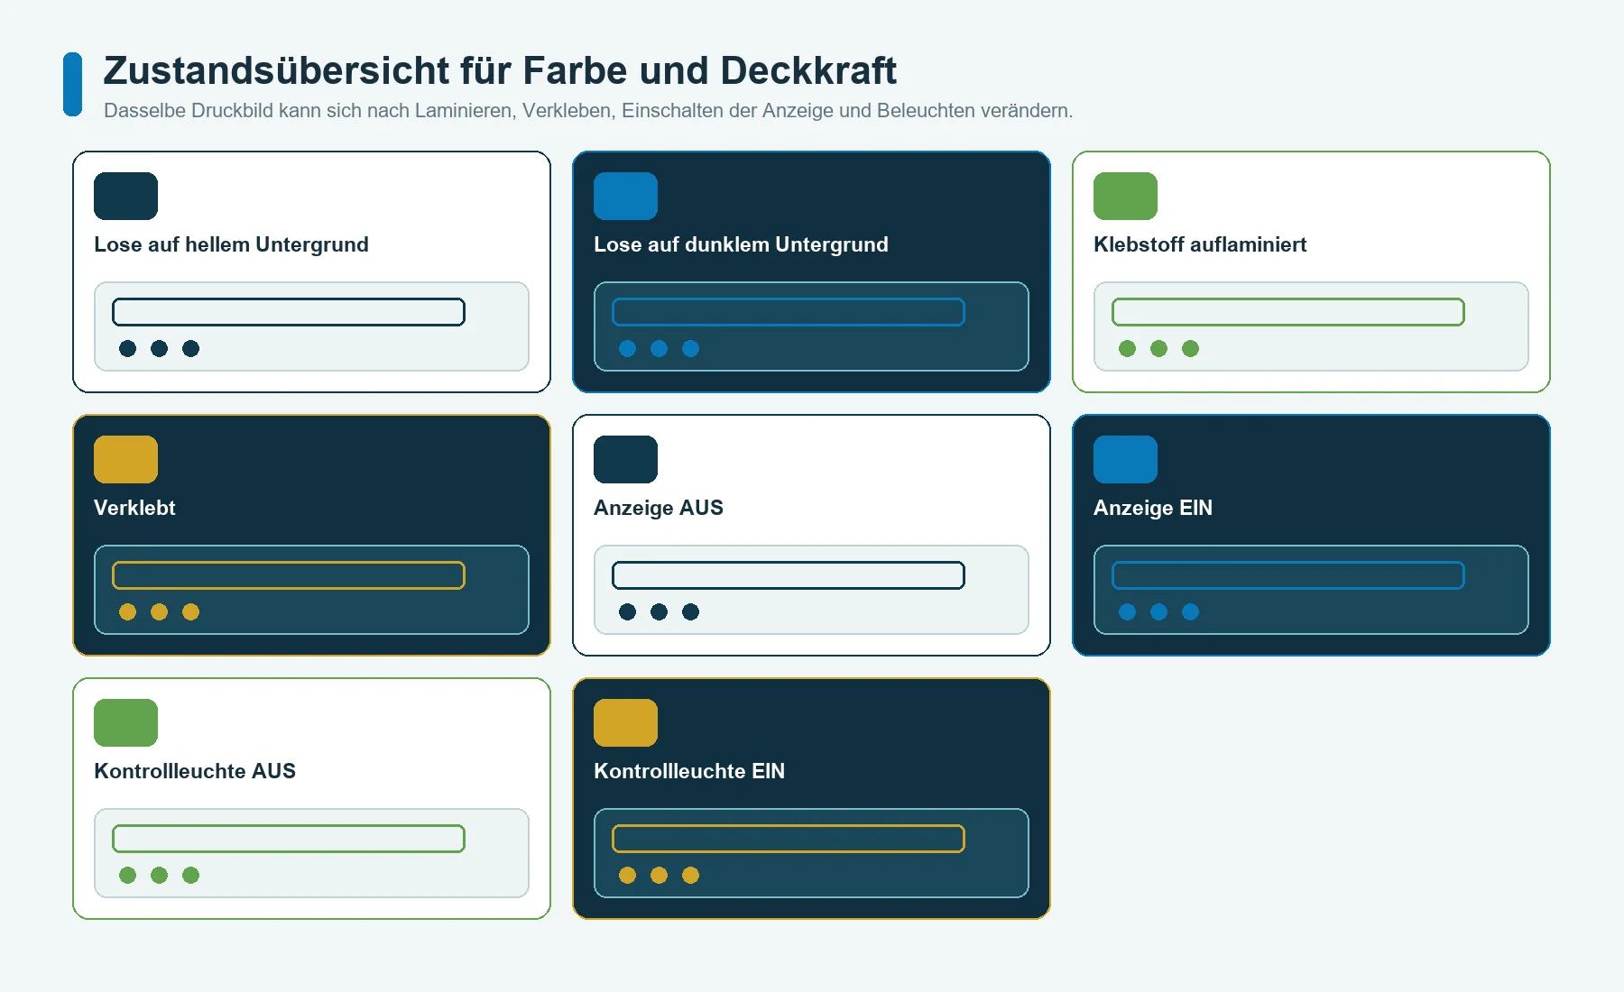Image resolution: width=1624 pixels, height=992 pixels.
Task: Click the 'Lose auf dunklem Untergrund' label
Action: (x=741, y=244)
